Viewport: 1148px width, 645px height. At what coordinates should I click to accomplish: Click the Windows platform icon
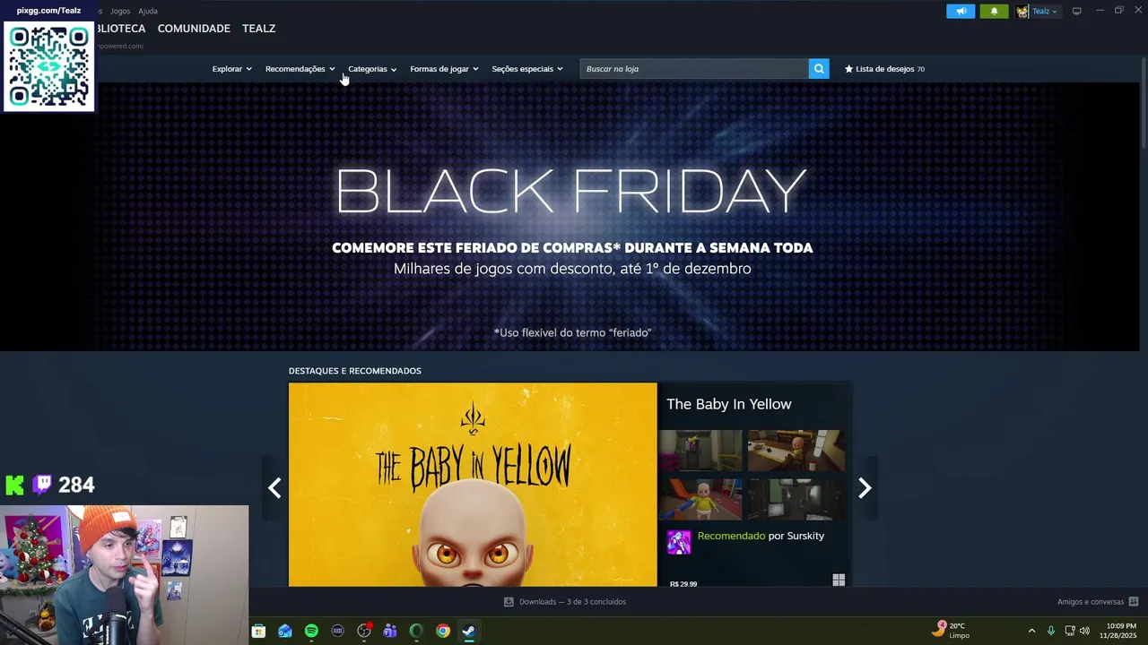tap(839, 580)
